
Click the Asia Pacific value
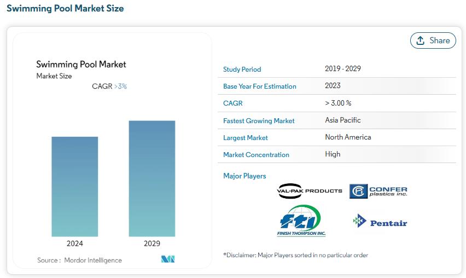point(343,120)
